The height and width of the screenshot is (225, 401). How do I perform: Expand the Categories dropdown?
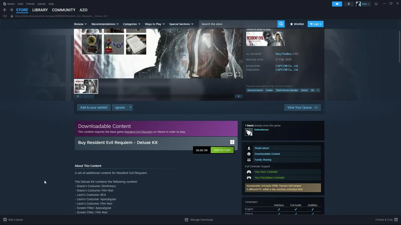pos(132,24)
